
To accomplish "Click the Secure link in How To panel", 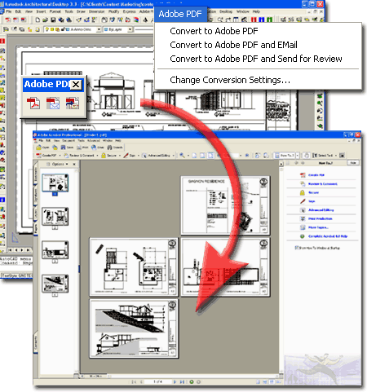I will [313, 192].
